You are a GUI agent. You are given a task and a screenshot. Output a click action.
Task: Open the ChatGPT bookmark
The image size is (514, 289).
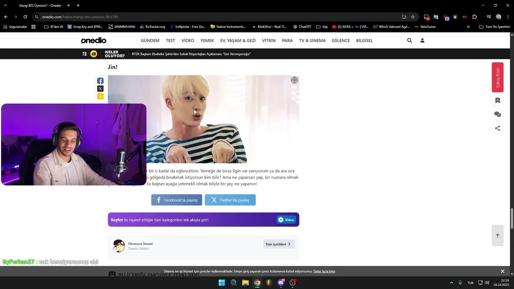click(302, 27)
